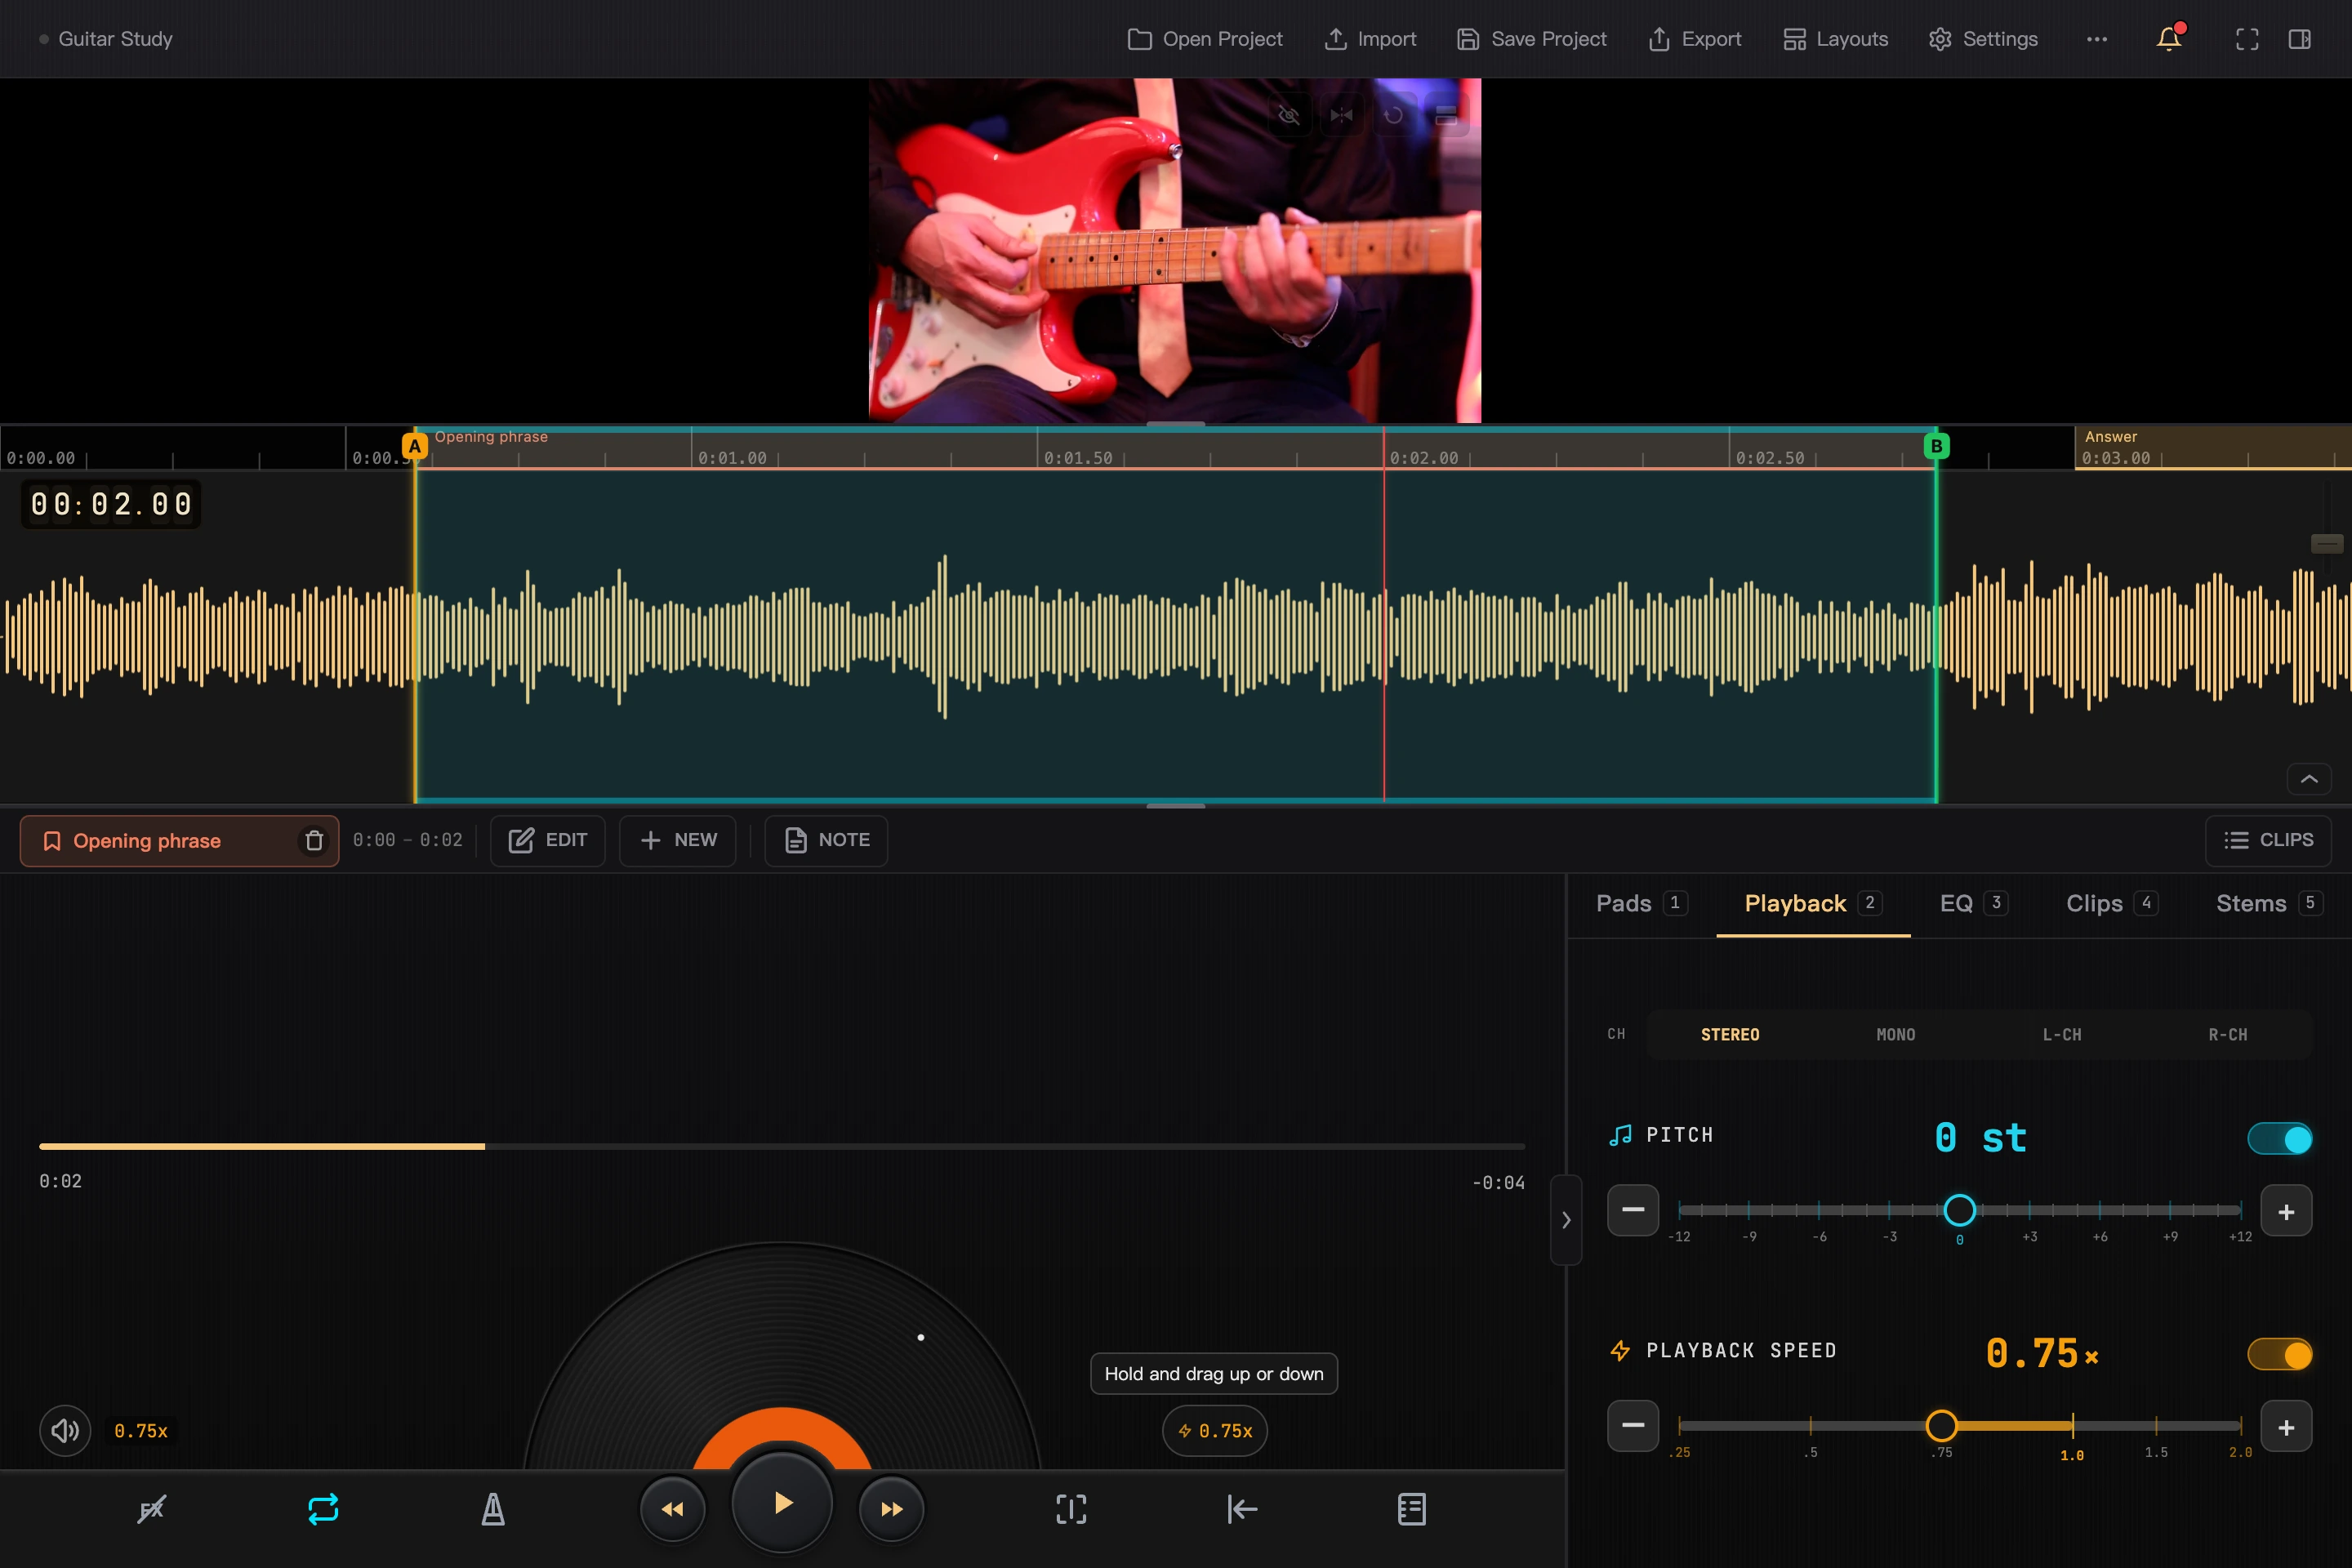2352x1568 pixels.
Task: Toggle the metronome icon
Action: 493,1509
